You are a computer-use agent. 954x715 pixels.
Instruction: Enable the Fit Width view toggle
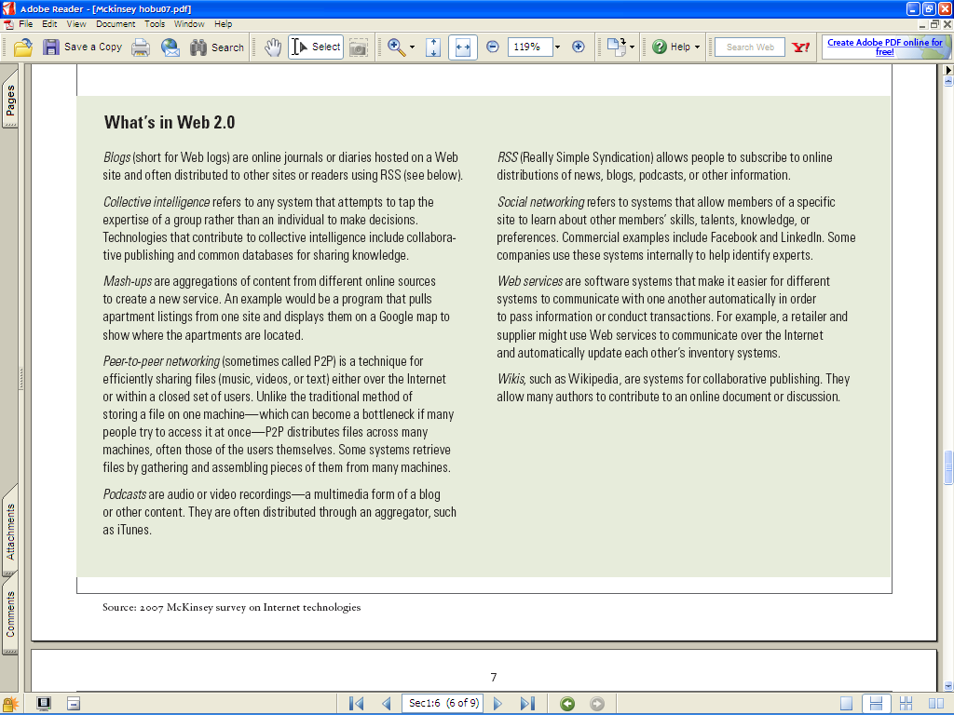tap(463, 47)
